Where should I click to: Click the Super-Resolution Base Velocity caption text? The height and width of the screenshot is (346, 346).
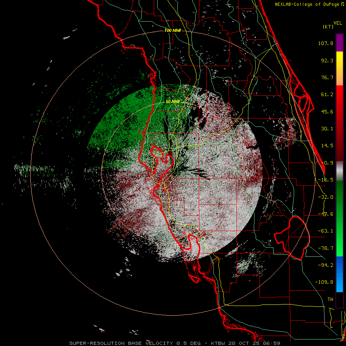coord(175,343)
